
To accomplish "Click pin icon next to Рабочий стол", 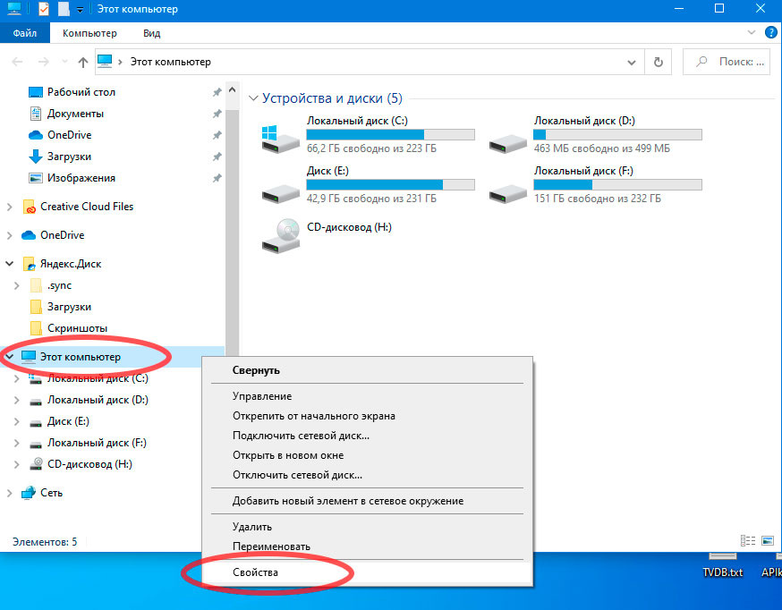I will [x=217, y=92].
